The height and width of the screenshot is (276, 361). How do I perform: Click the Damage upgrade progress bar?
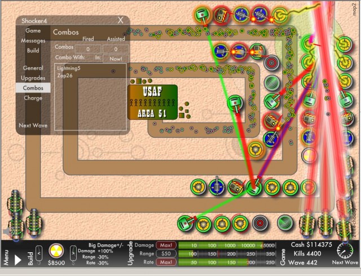(227, 246)
